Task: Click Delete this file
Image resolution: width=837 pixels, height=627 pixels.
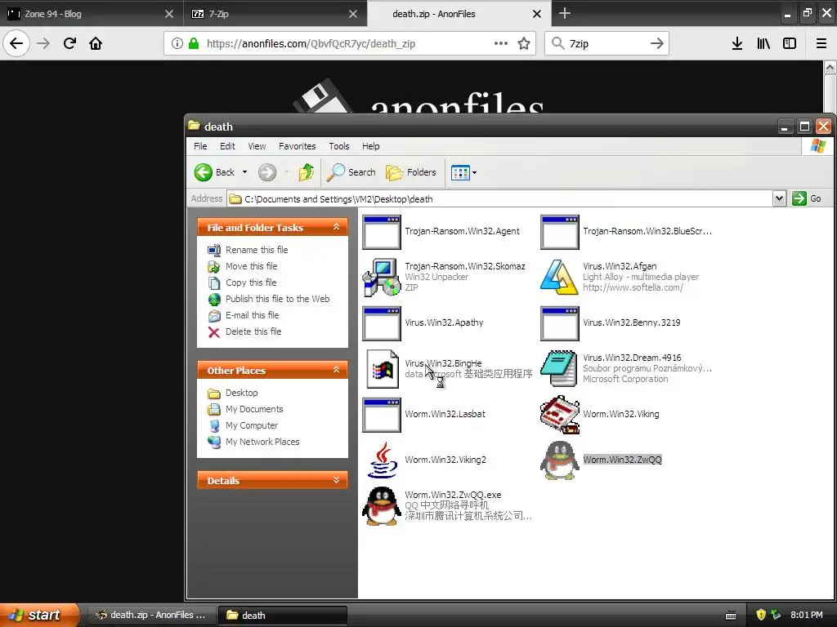Action: point(253,331)
